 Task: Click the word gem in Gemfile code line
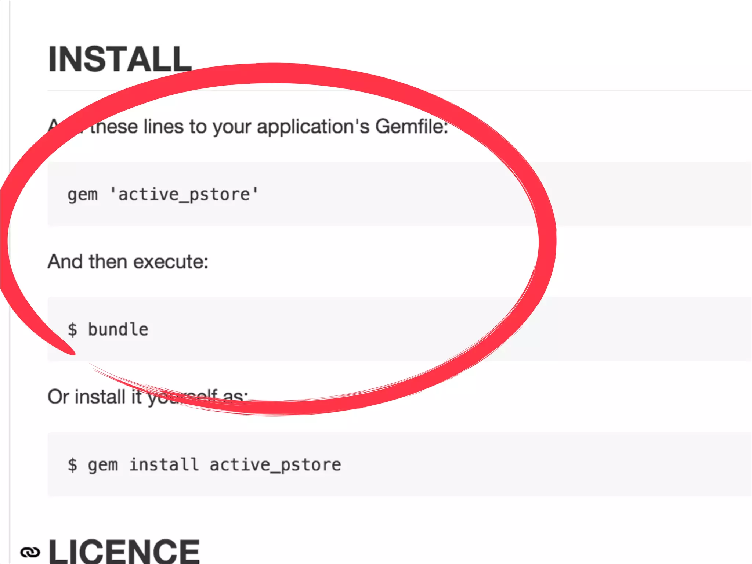[82, 195]
